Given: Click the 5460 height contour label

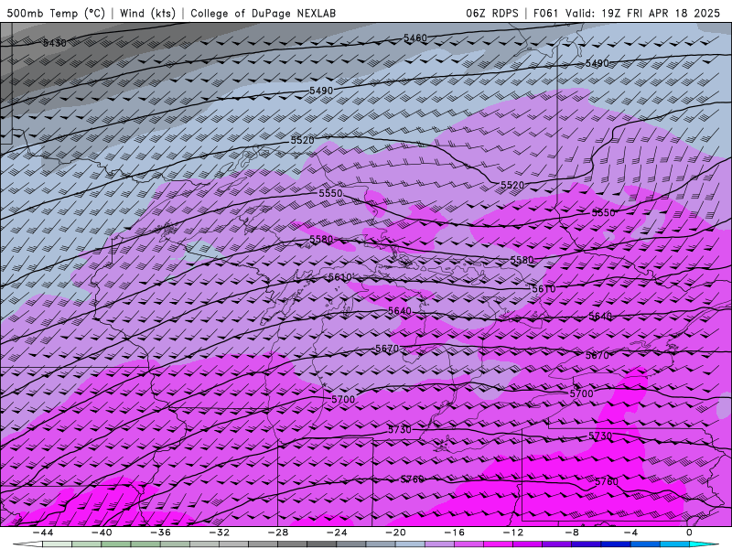Looking at the screenshot, I should click(x=415, y=38).
